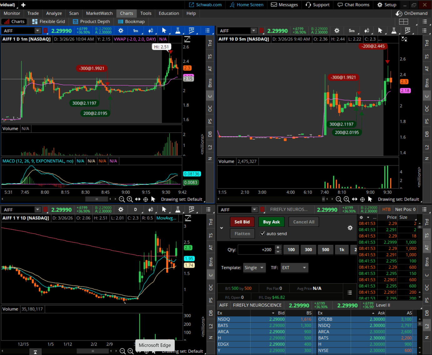Viewport: 432px width, 355px height.
Task: Select the drawing pointer tool in 1m chart toolbar
Action: pos(164,31)
